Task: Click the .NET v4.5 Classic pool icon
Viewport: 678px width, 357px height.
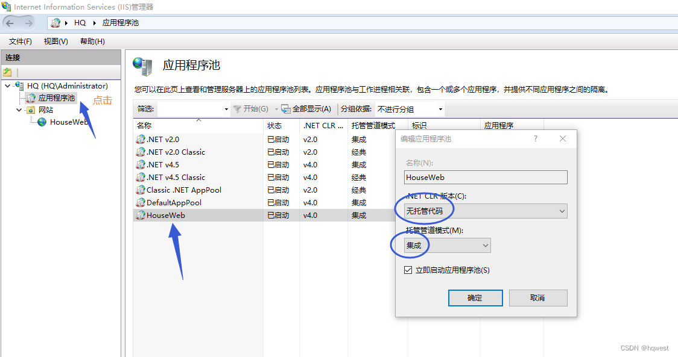Action: pos(141,178)
